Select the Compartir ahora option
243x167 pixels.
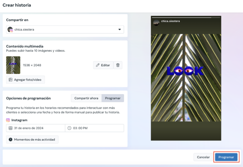(86, 98)
